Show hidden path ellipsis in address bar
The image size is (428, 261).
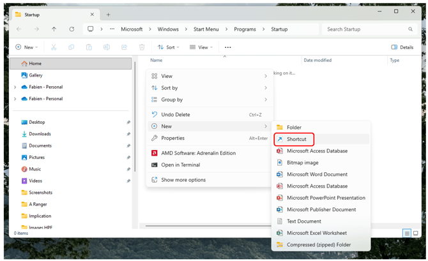[x=112, y=29]
